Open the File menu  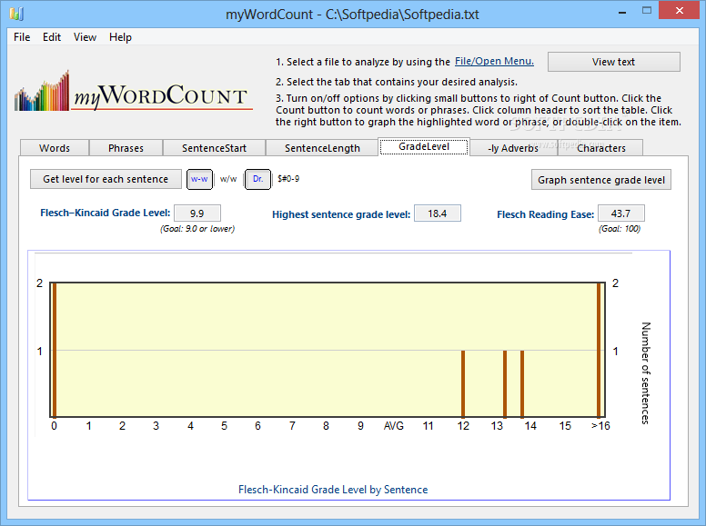(22, 37)
